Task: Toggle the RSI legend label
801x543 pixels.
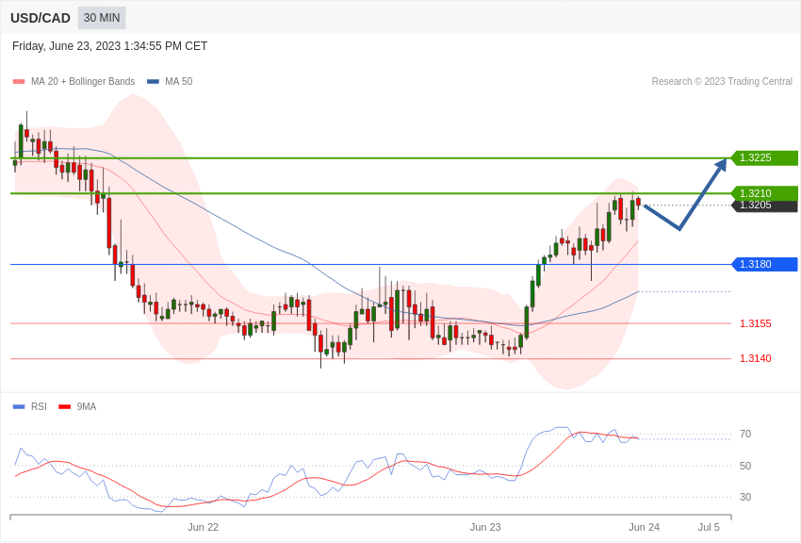Action: [39, 407]
